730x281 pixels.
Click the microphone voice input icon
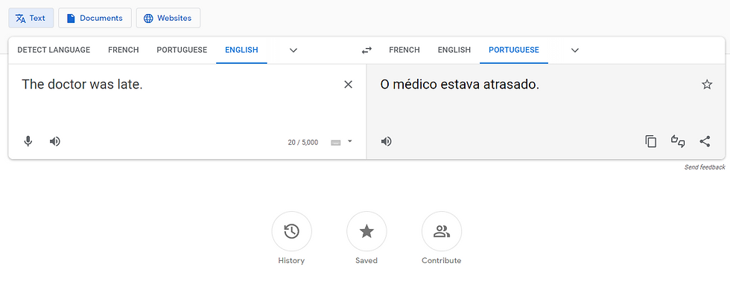pos(28,141)
